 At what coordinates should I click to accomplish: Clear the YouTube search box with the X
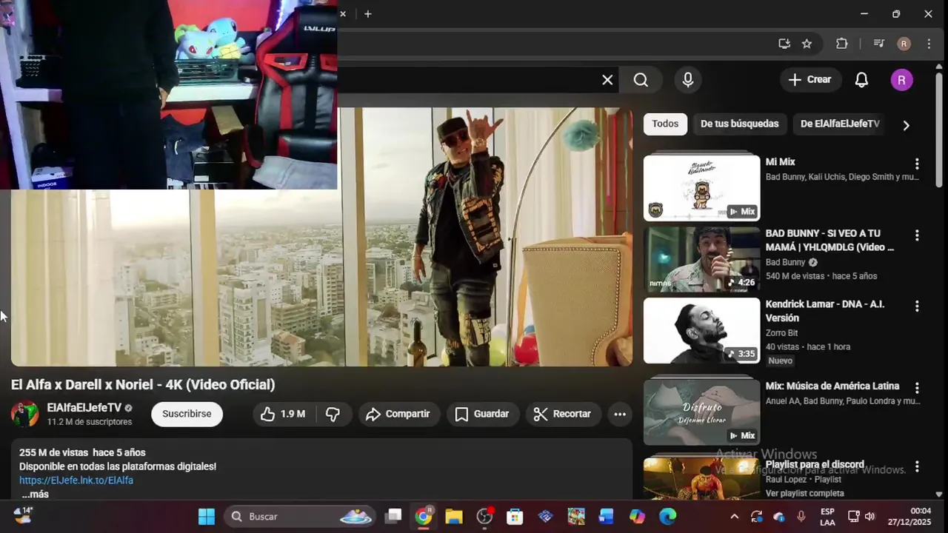(x=607, y=80)
